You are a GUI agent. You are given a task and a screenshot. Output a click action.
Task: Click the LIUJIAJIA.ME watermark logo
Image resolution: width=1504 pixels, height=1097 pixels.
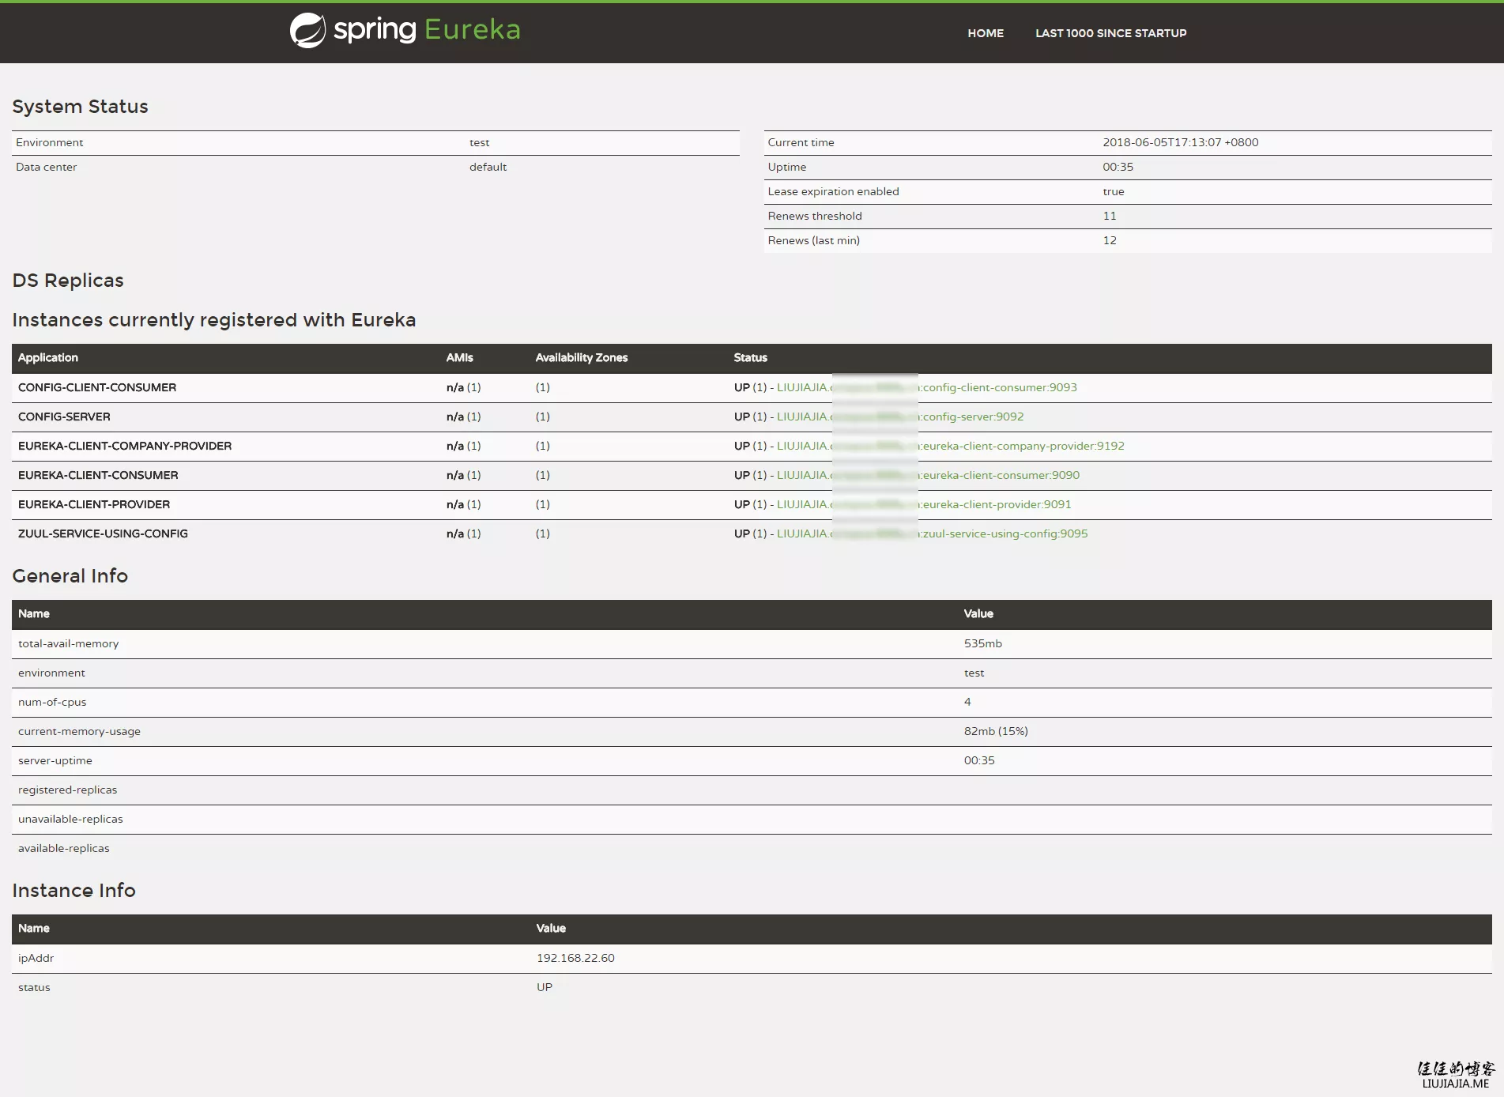coord(1455,1076)
